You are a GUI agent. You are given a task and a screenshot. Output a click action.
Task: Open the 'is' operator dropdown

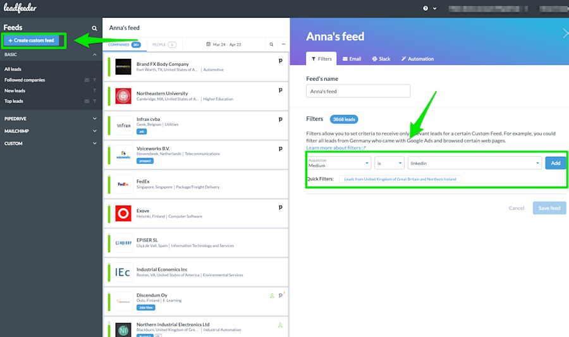coord(389,163)
